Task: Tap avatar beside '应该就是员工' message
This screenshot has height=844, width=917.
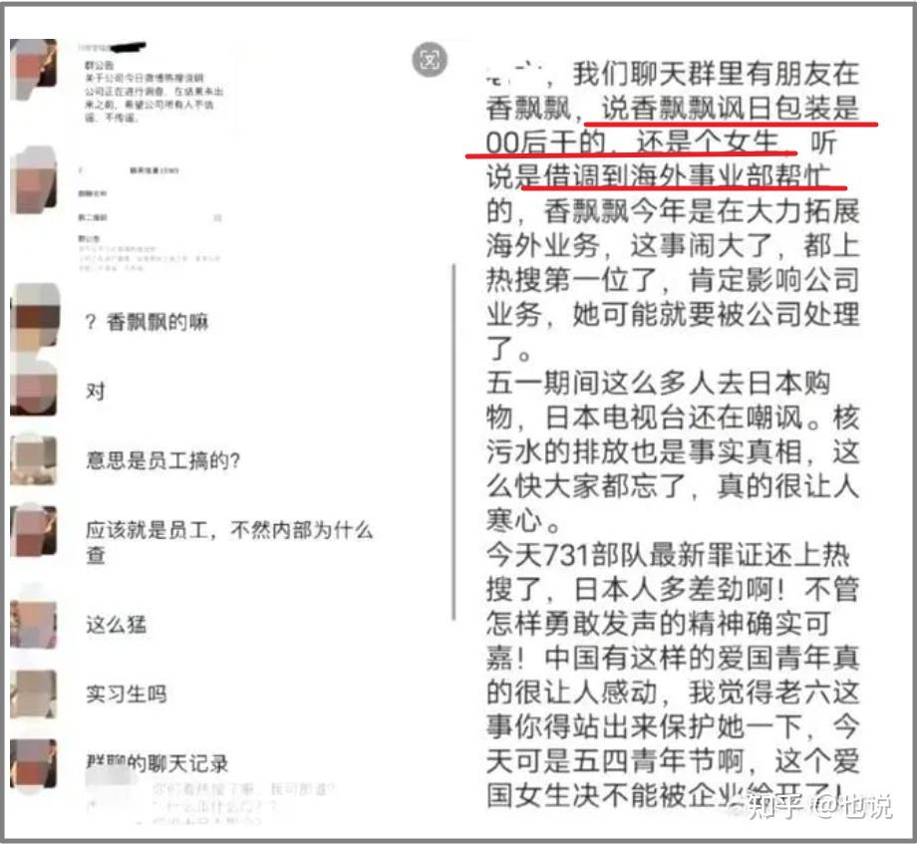Action: click(33, 531)
